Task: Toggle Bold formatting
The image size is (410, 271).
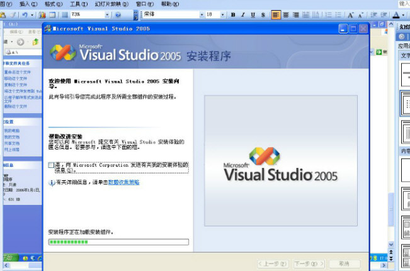Action: click(233, 15)
